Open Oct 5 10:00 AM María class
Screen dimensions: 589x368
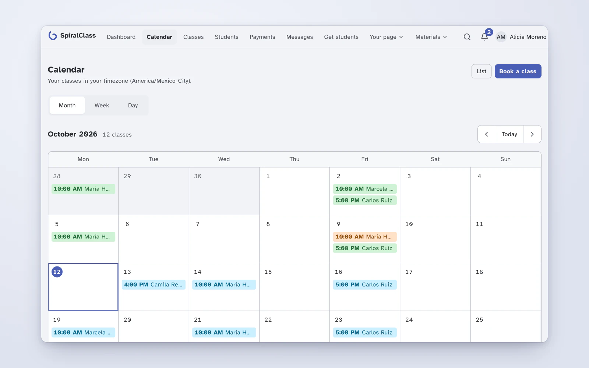(83, 237)
